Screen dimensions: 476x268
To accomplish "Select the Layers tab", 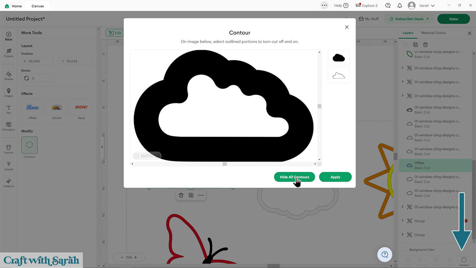I will (x=408, y=33).
